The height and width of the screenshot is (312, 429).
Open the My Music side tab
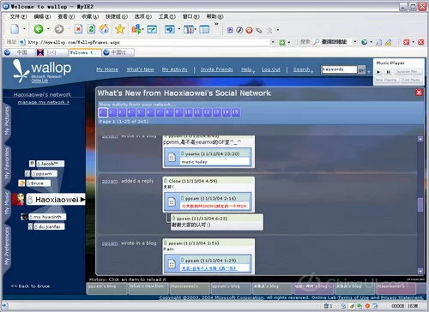[x=7, y=203]
